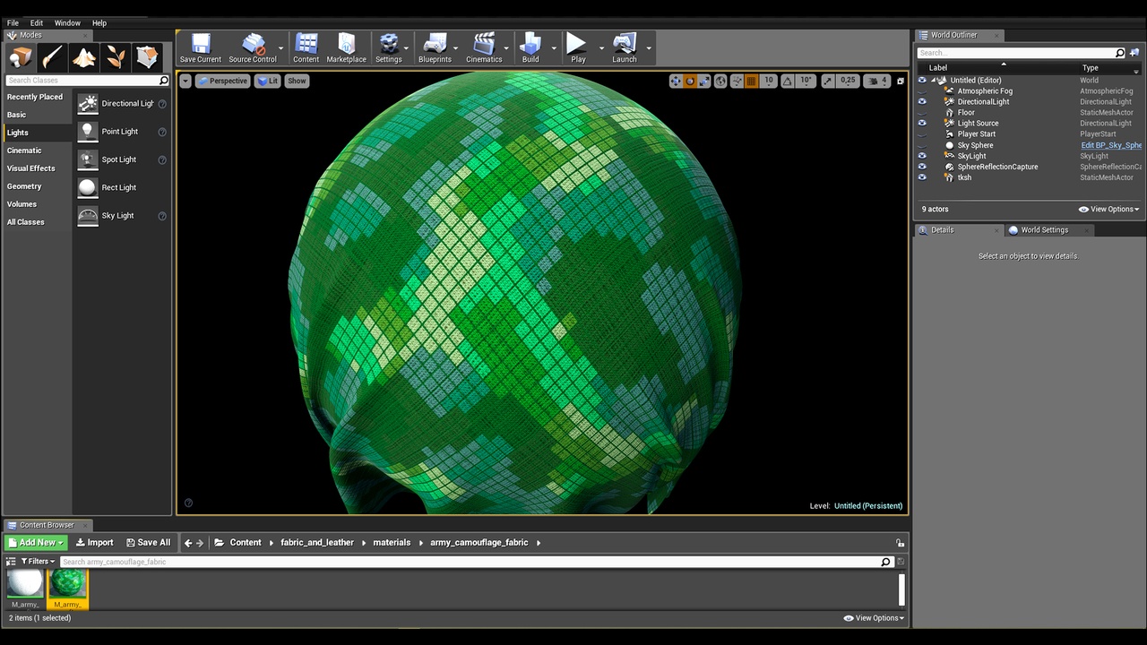Click the Directional Light thumbnail icon

(x=87, y=104)
